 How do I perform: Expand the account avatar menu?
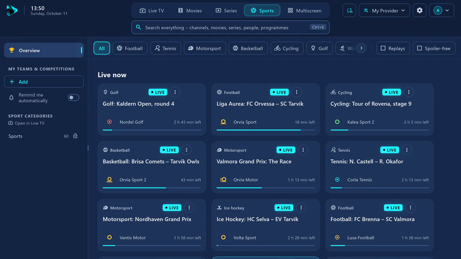coord(442,10)
